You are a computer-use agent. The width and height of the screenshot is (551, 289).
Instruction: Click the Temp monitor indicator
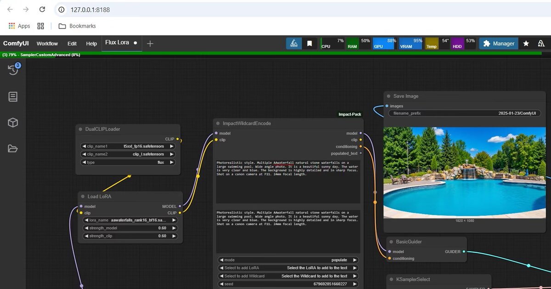pos(438,44)
